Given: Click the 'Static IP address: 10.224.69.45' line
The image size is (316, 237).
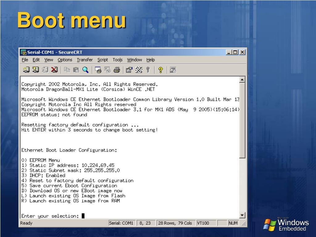Looking at the screenshot, I should point(68,165).
